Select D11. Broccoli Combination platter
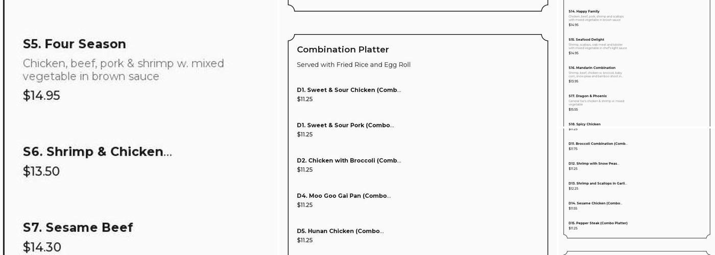 [598, 144]
